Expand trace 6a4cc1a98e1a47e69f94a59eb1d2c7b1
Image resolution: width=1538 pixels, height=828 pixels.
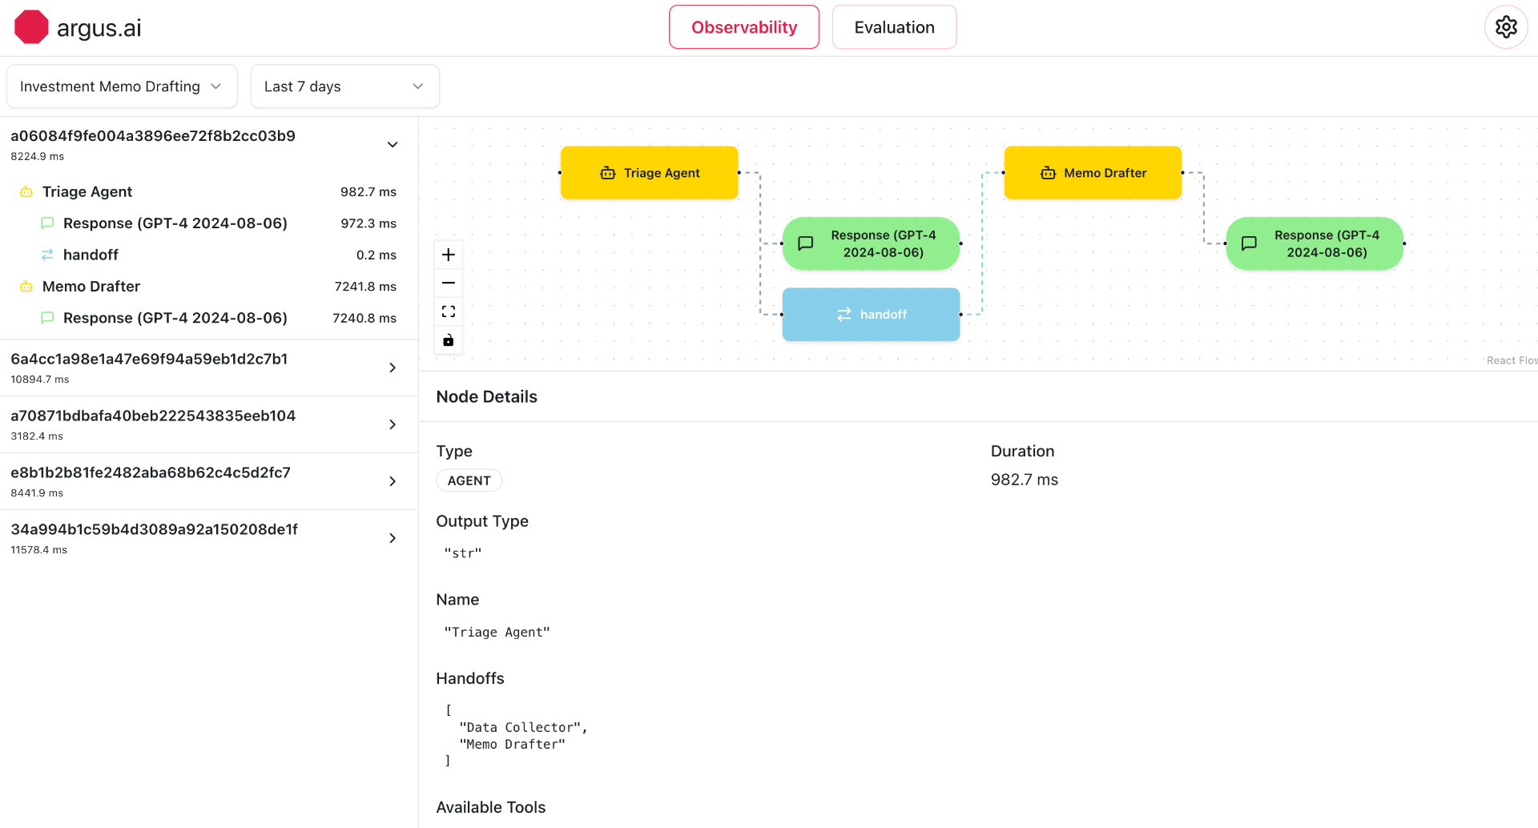[x=393, y=368]
